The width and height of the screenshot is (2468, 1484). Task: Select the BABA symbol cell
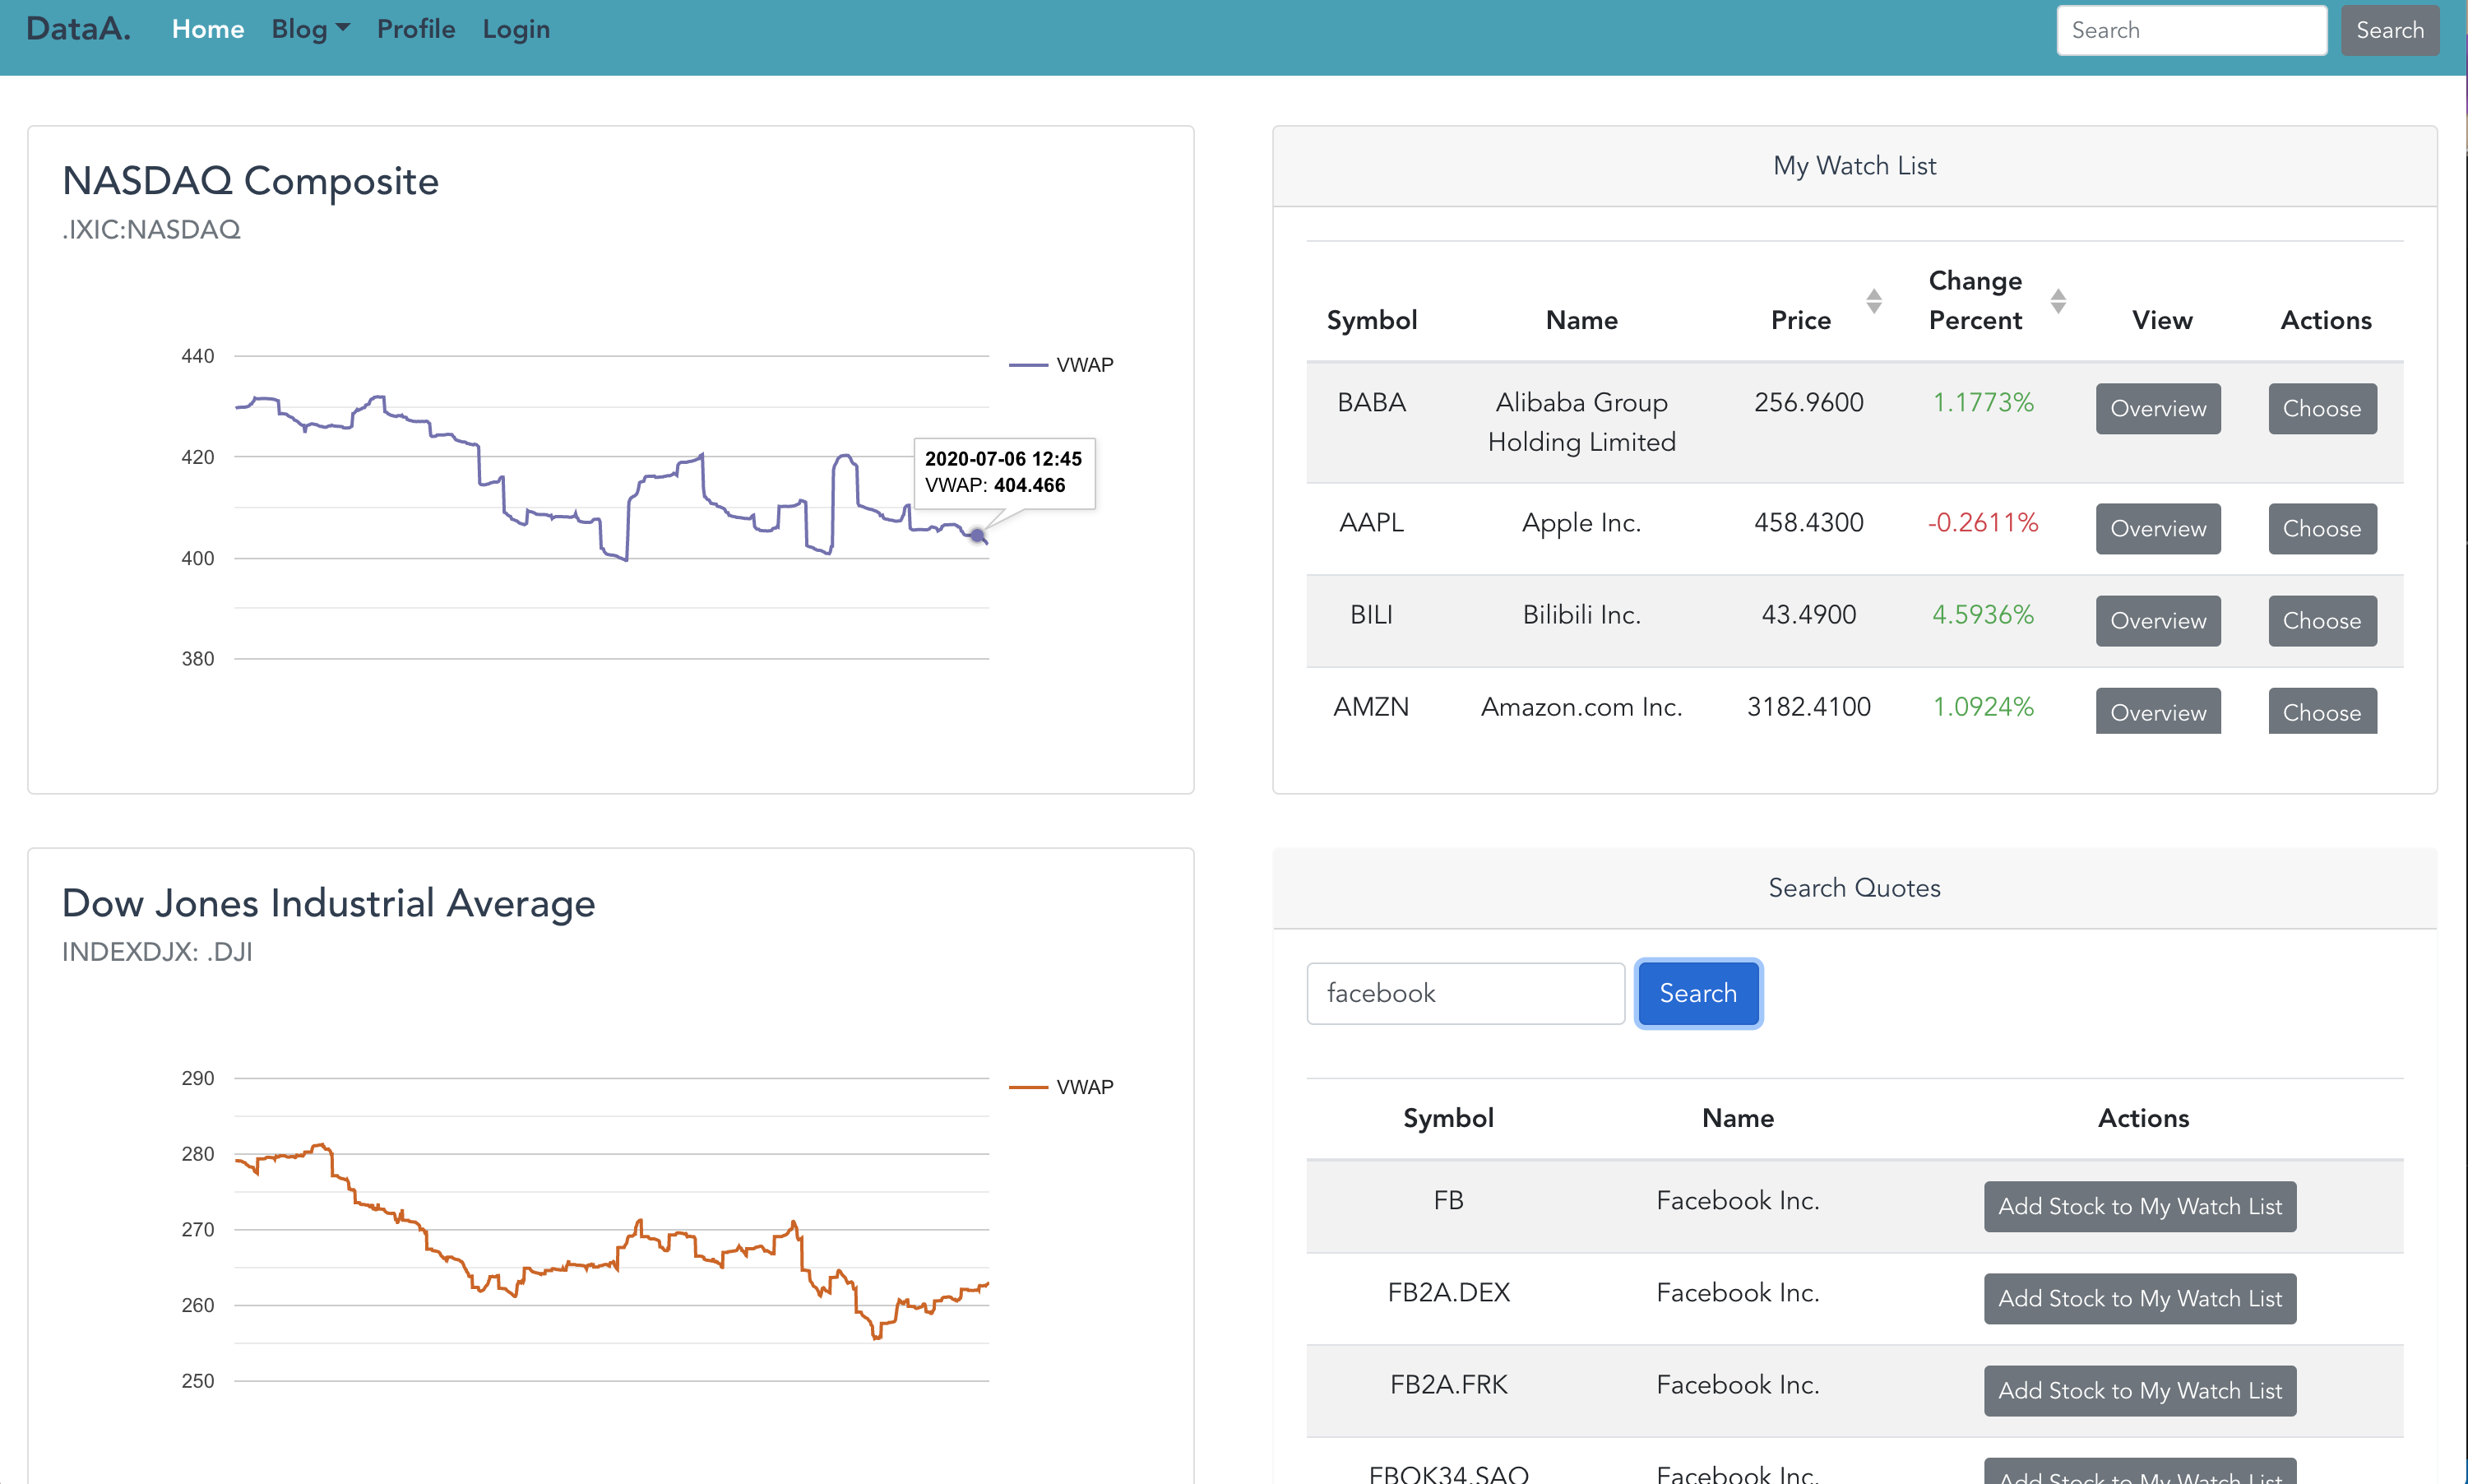(1372, 402)
